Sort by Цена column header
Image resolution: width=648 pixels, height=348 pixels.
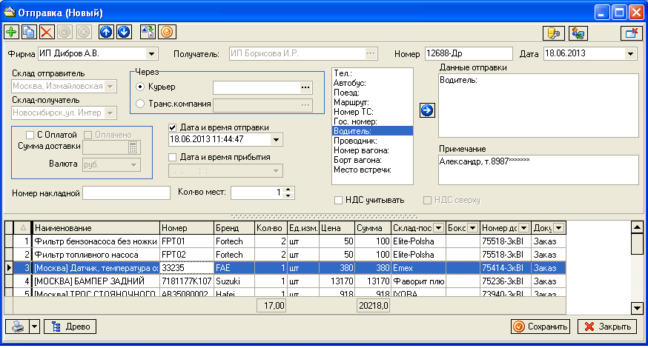[x=337, y=228]
